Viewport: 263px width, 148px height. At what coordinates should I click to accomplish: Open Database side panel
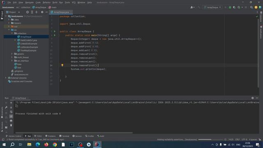(x=261, y=17)
